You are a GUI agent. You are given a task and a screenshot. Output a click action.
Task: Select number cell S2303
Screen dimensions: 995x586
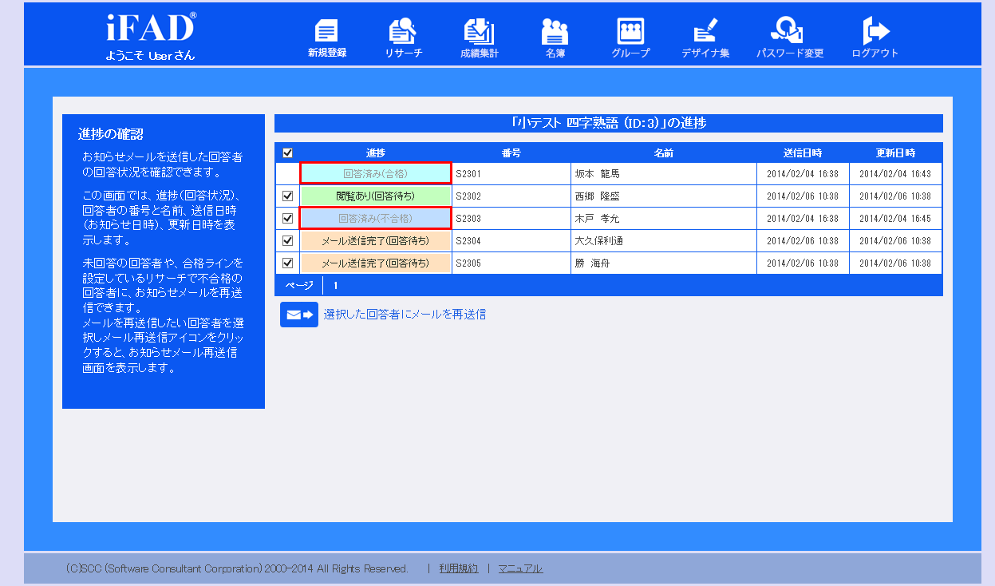tap(511, 218)
